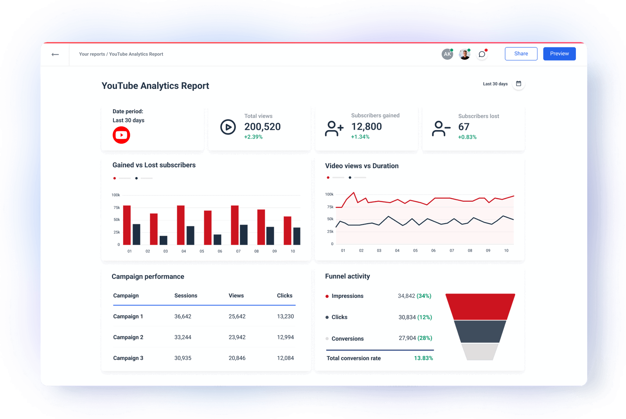Select the Campaign 2 row in the table
626x419 pixels.
[203, 337]
